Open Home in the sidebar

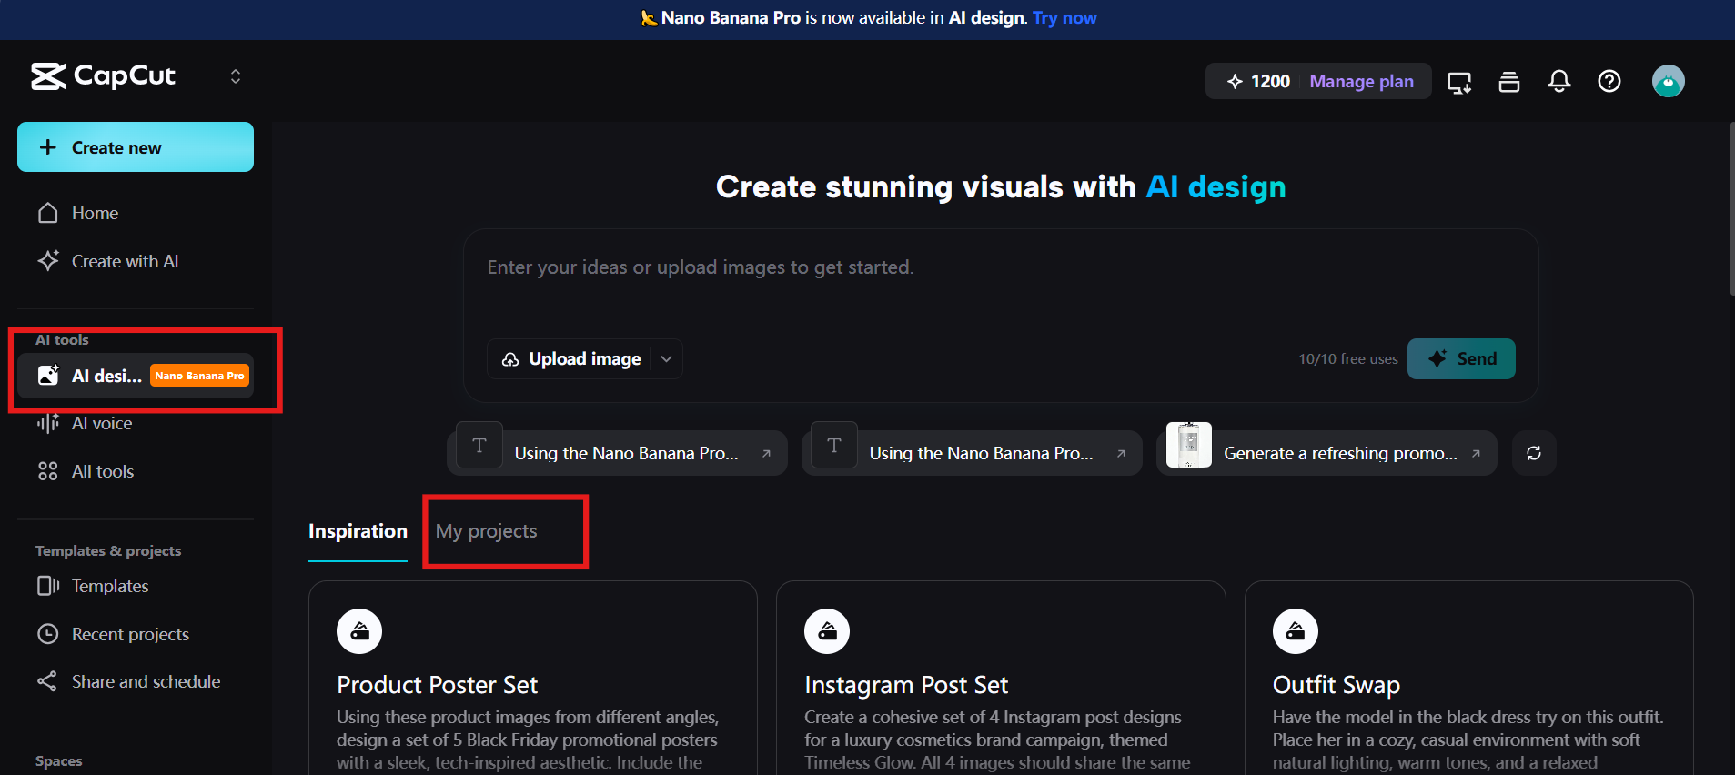coord(136,213)
